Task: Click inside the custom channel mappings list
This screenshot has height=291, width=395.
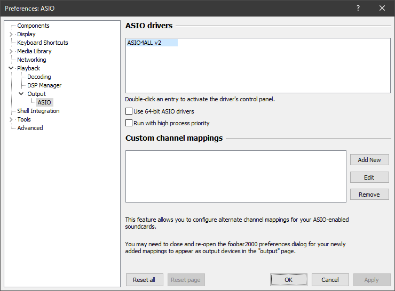Action: pos(236,176)
